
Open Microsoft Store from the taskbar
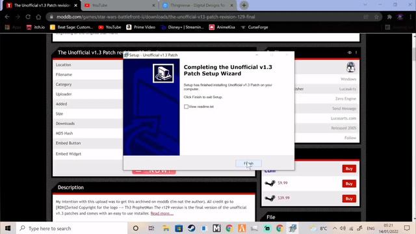[x=179, y=228]
